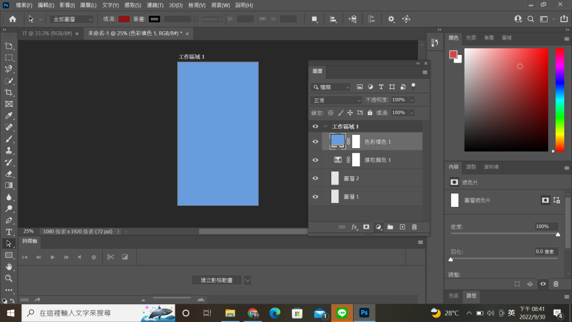Pick the Horizontal Type tool
The width and height of the screenshot is (572, 322).
9,232
